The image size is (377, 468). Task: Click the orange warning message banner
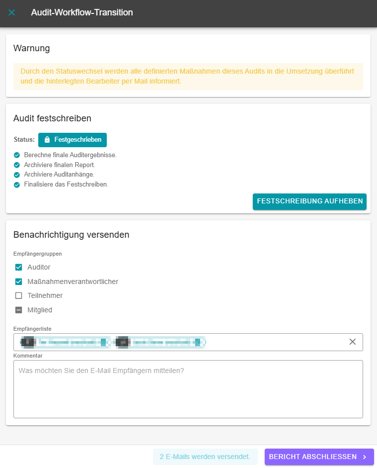[188, 76]
